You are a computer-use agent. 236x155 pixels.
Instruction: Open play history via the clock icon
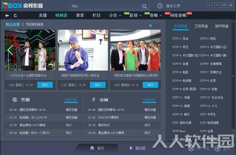[x=160, y=6]
